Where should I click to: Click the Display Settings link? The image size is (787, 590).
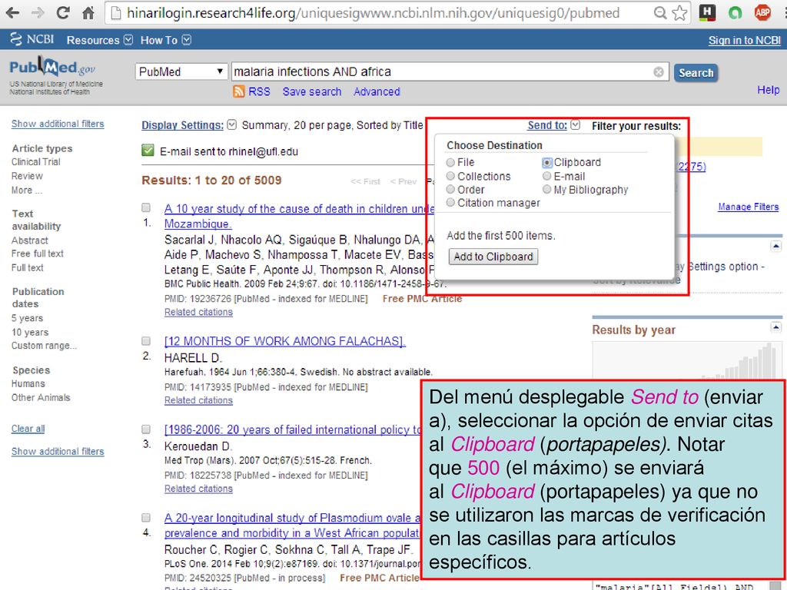(182, 125)
